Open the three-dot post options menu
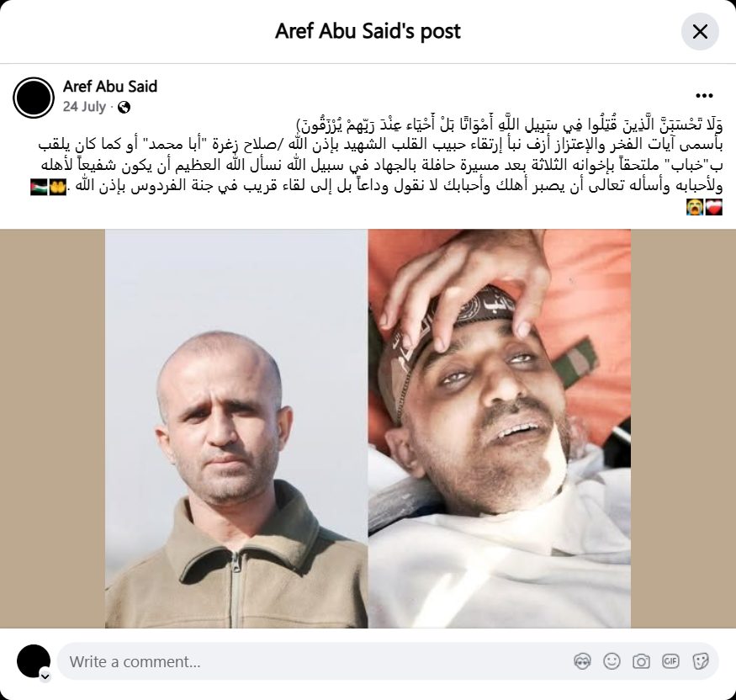Image resolution: width=736 pixels, height=700 pixels. pos(704,96)
